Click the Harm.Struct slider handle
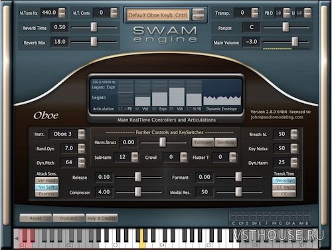This screenshot has width=332, height=250. 163,142
